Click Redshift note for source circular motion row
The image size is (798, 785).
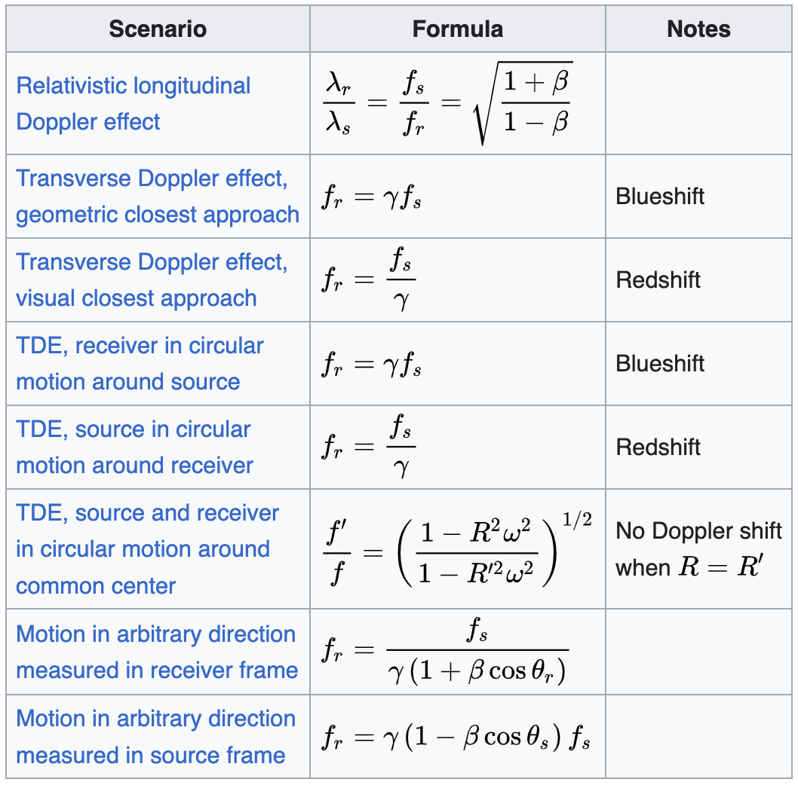click(x=658, y=447)
